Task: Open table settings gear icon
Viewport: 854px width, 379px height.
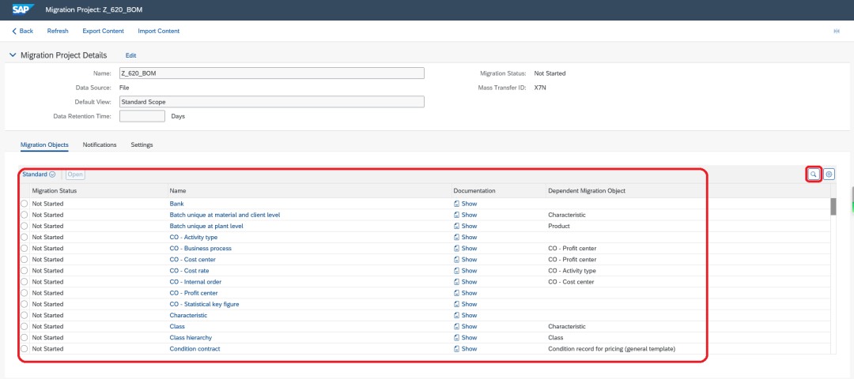Action: pyautogui.click(x=829, y=174)
